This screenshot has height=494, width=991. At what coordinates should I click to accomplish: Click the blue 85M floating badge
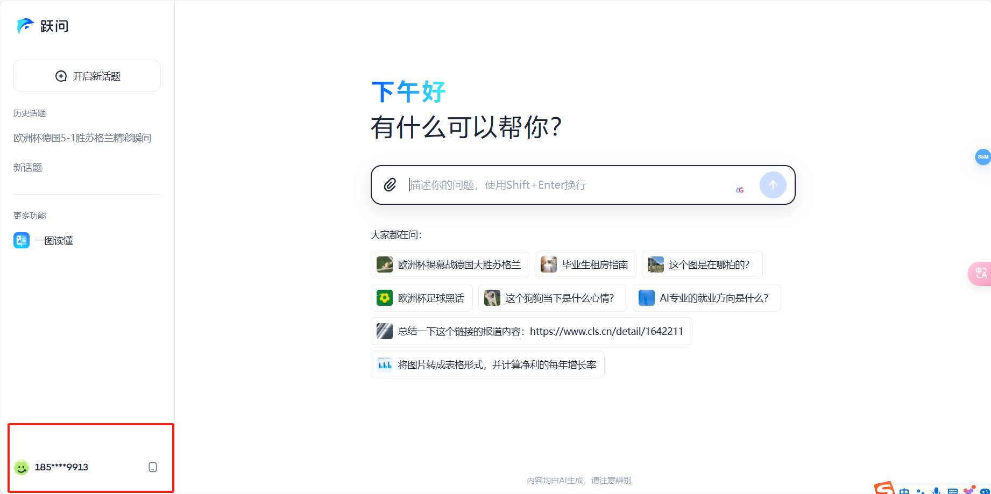tap(983, 156)
